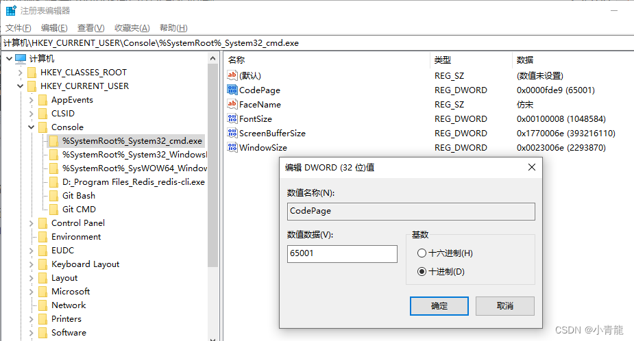Viewport: 634px width, 341px height.
Task: Click the Environment folder icon
Action: (x=43, y=237)
